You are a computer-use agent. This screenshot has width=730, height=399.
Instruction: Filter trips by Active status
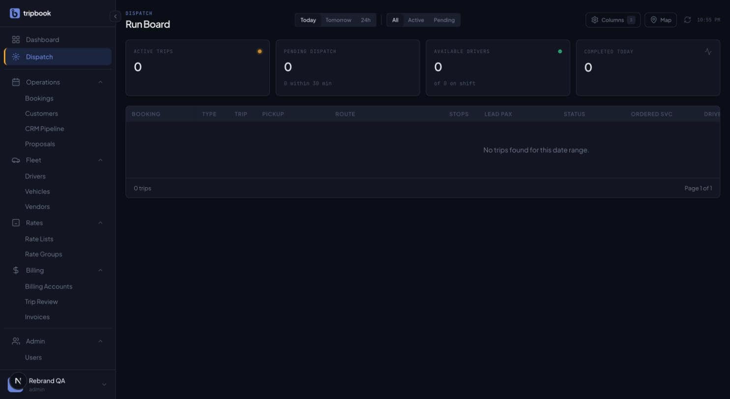[416, 20]
